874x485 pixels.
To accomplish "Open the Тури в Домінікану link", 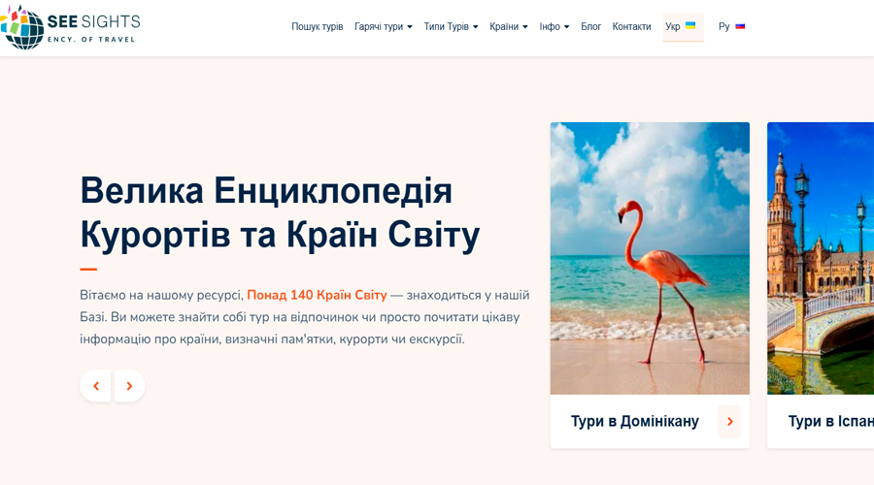I will [634, 422].
